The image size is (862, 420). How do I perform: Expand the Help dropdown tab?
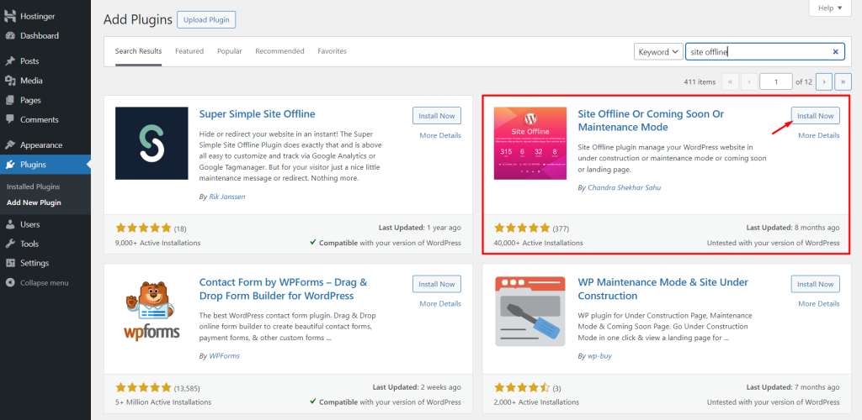pos(830,8)
